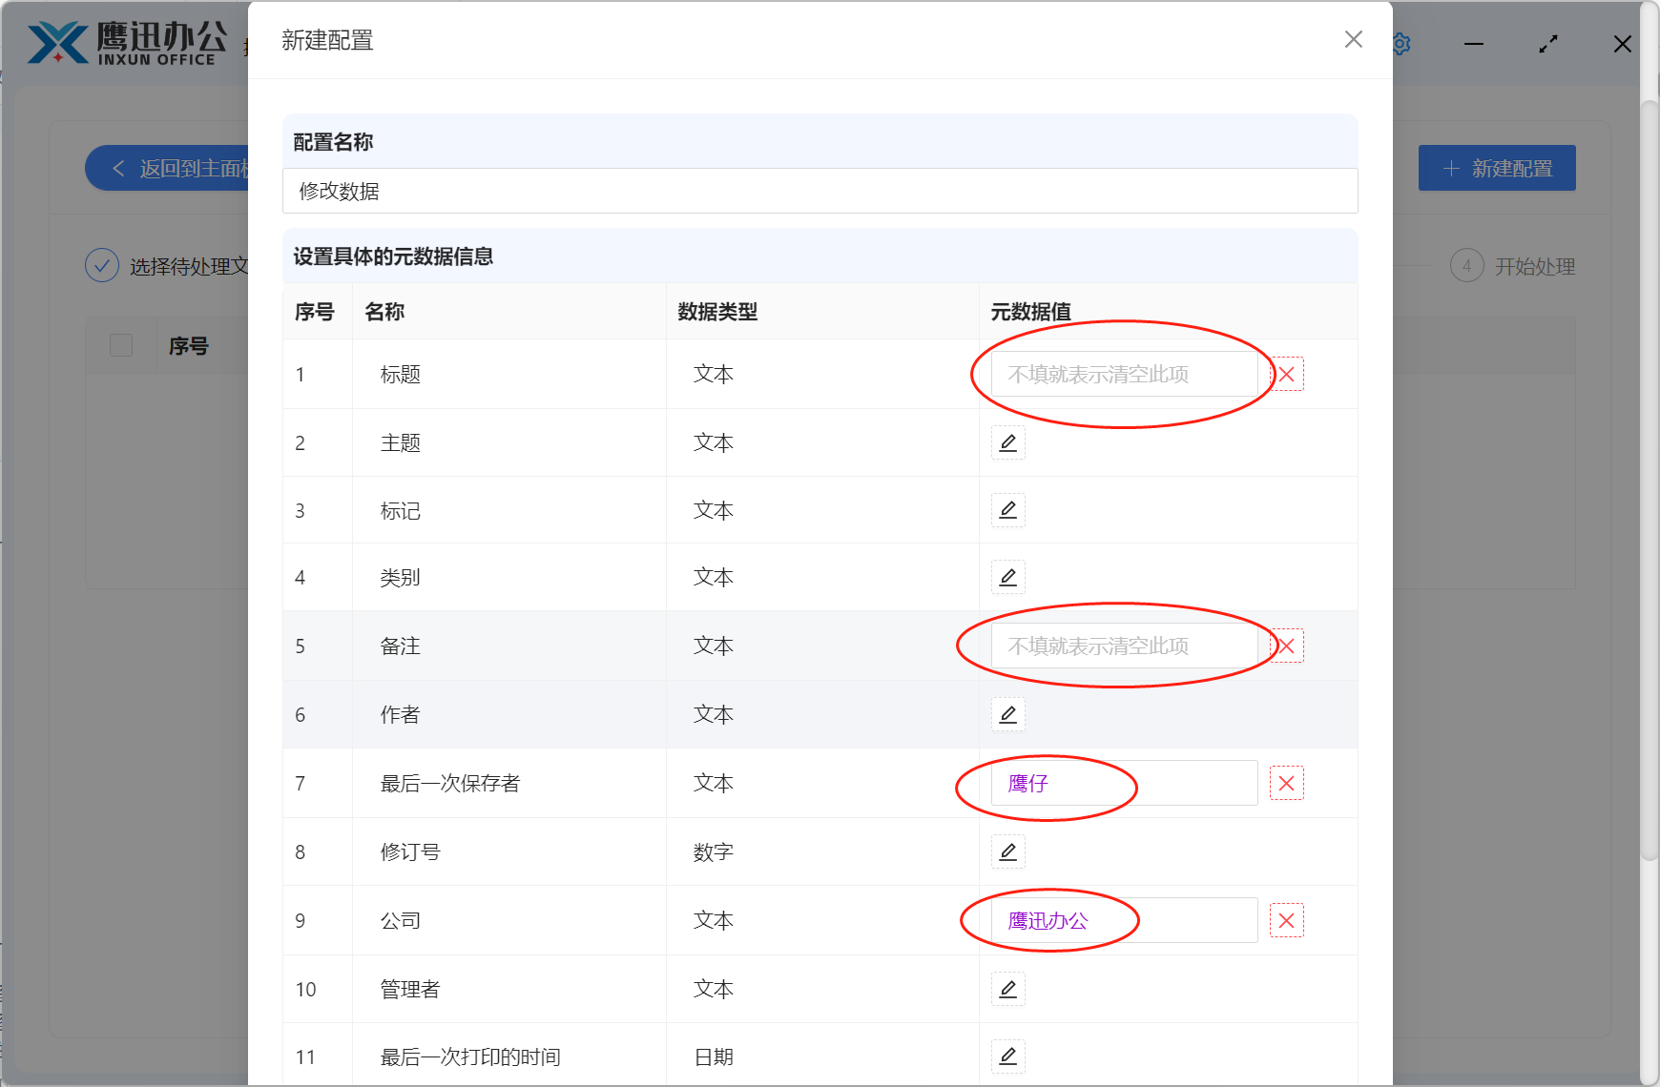Edit the 作者 metadata value

(1007, 714)
